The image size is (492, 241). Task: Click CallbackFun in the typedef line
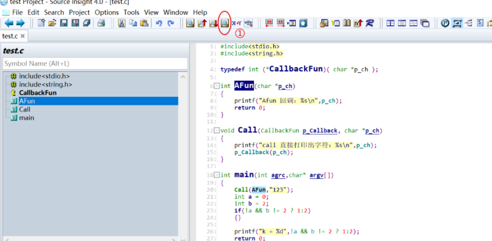296,69
